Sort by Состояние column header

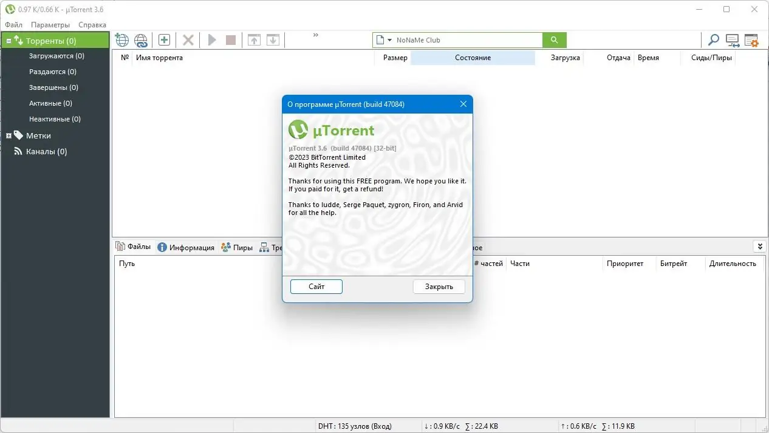pyautogui.click(x=473, y=58)
